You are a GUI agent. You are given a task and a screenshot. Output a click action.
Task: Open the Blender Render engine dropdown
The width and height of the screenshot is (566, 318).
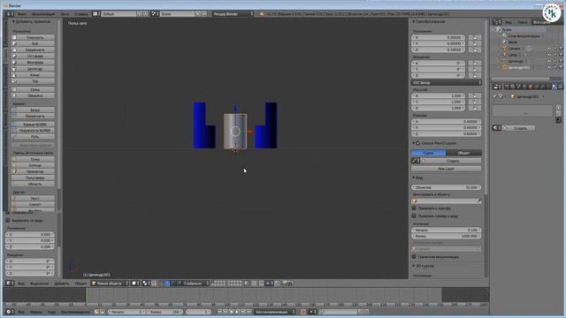(233, 14)
